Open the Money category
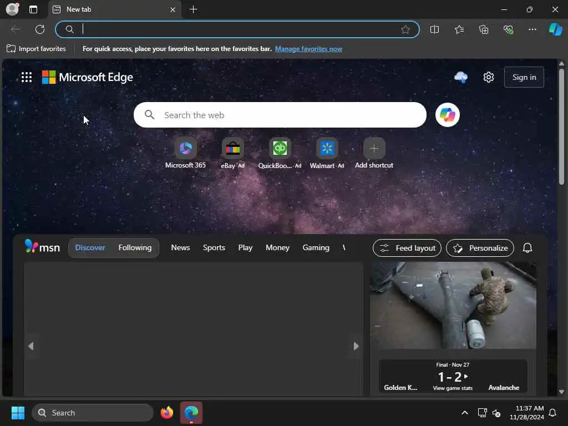 (277, 248)
